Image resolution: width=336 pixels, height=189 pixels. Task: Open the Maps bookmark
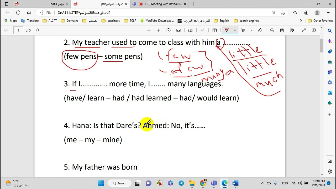point(11,21)
